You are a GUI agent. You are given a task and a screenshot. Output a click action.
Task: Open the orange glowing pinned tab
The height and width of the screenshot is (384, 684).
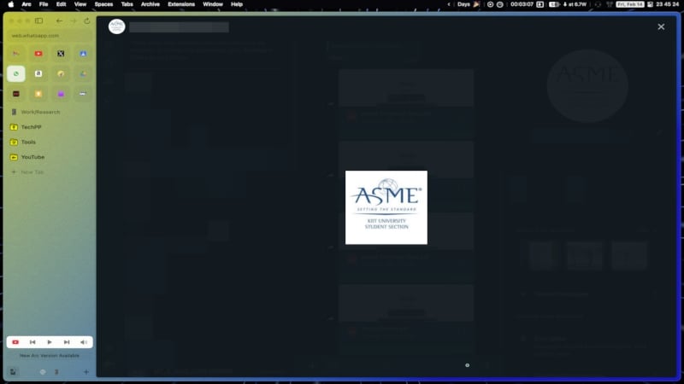click(x=38, y=94)
